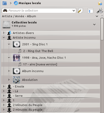Open the bookmarks star icon
The width and height of the screenshot is (104, 113).
100,3
